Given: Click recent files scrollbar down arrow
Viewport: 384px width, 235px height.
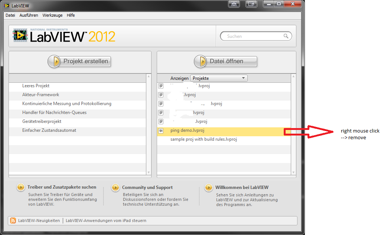Looking at the screenshot, I should pos(293,172).
